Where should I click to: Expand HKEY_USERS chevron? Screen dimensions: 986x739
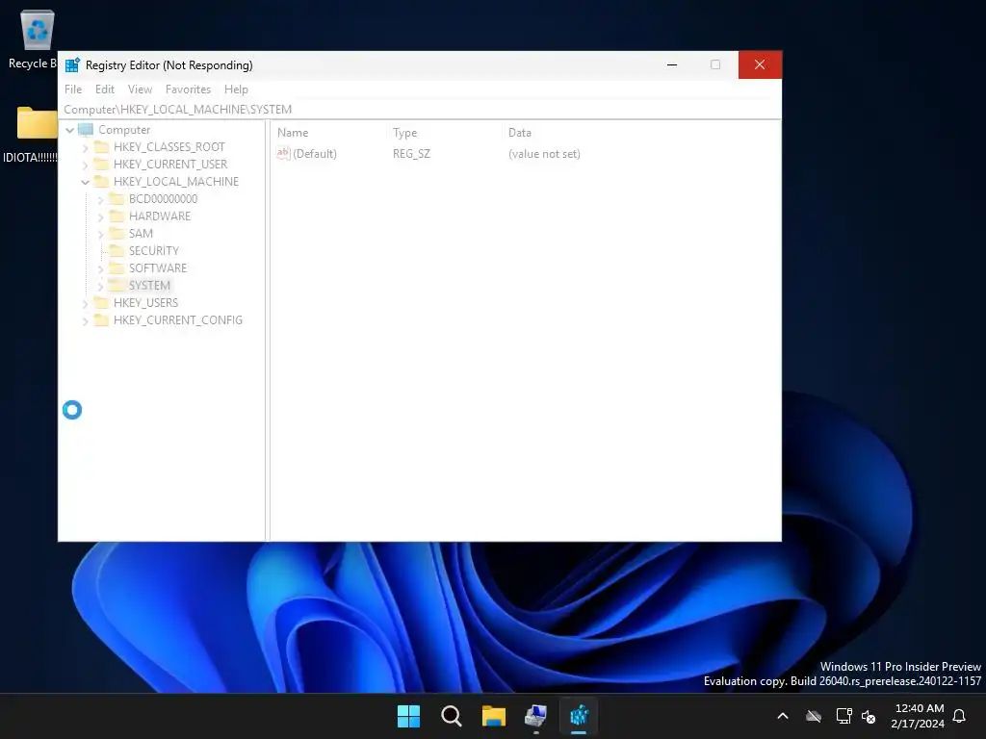click(x=86, y=303)
